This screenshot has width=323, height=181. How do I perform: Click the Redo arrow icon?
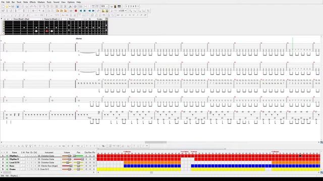[35, 7]
